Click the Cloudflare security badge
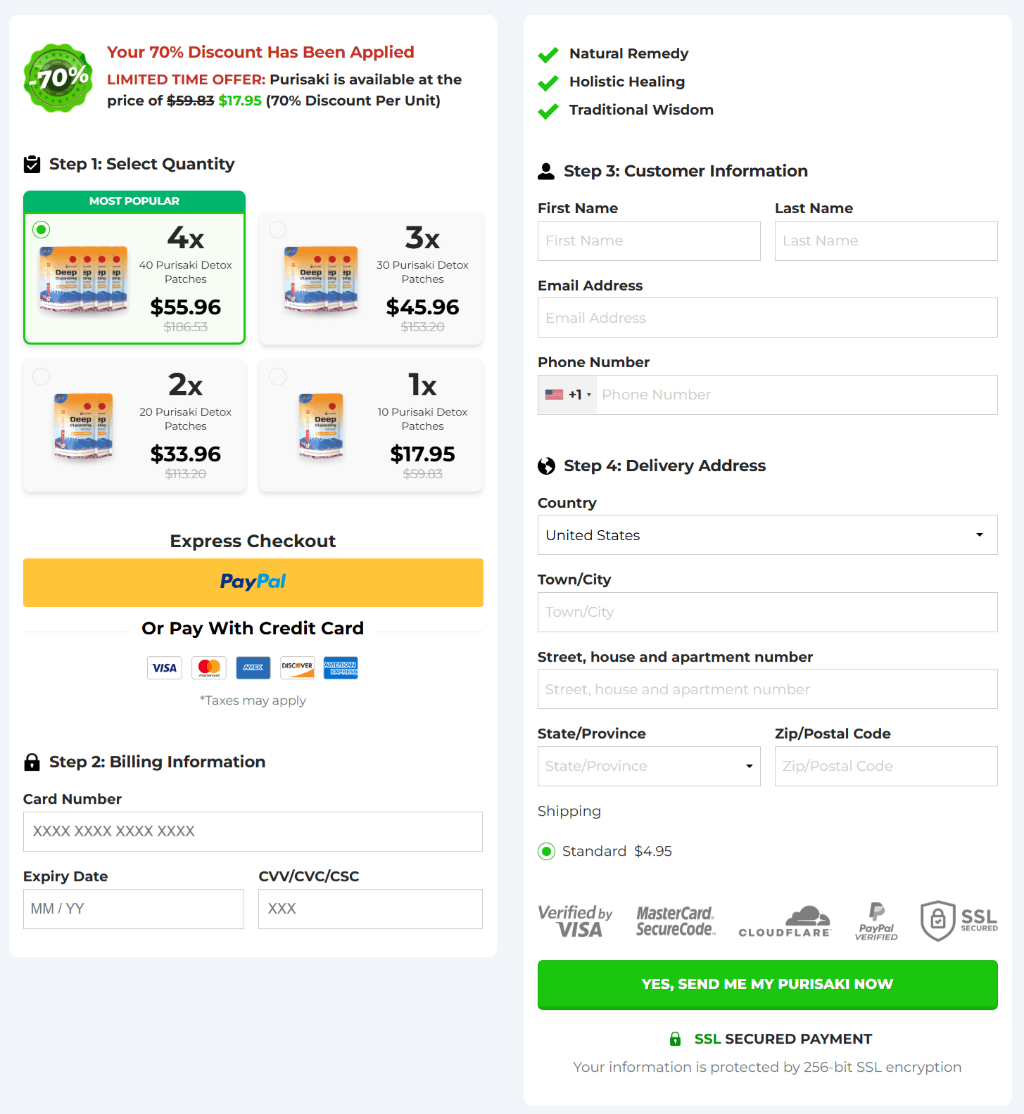1024x1114 pixels. point(784,921)
